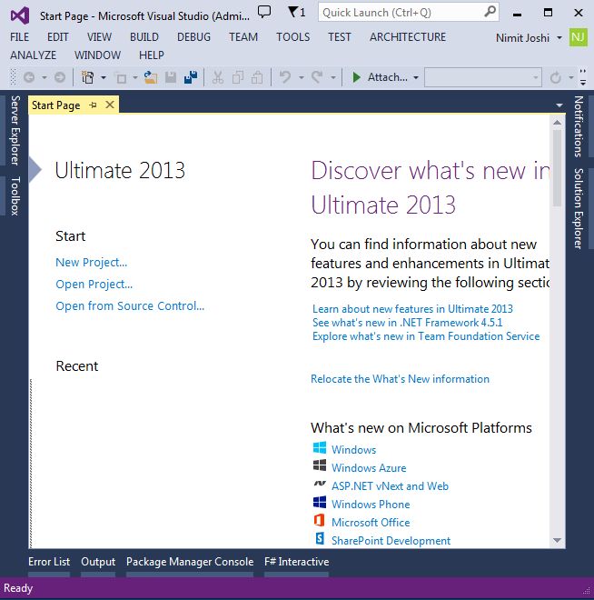The width and height of the screenshot is (594, 600).
Task: Open the feedback speech bubble icon
Action: pos(264,12)
